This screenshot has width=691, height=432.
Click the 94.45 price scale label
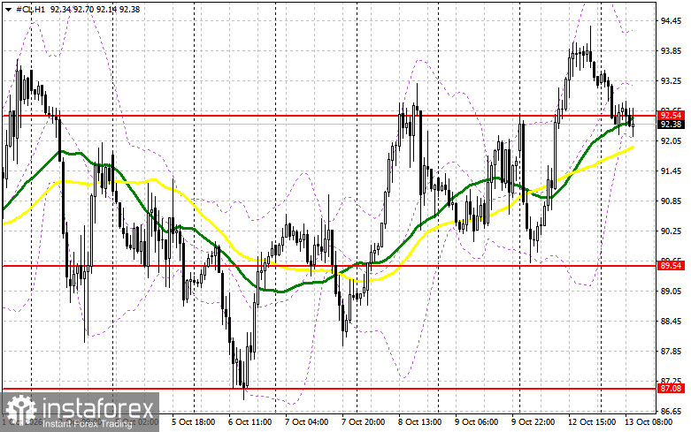pos(672,21)
